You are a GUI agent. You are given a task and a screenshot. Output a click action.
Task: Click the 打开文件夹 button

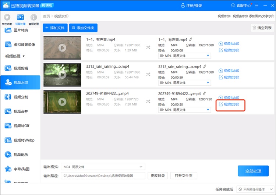184,175
